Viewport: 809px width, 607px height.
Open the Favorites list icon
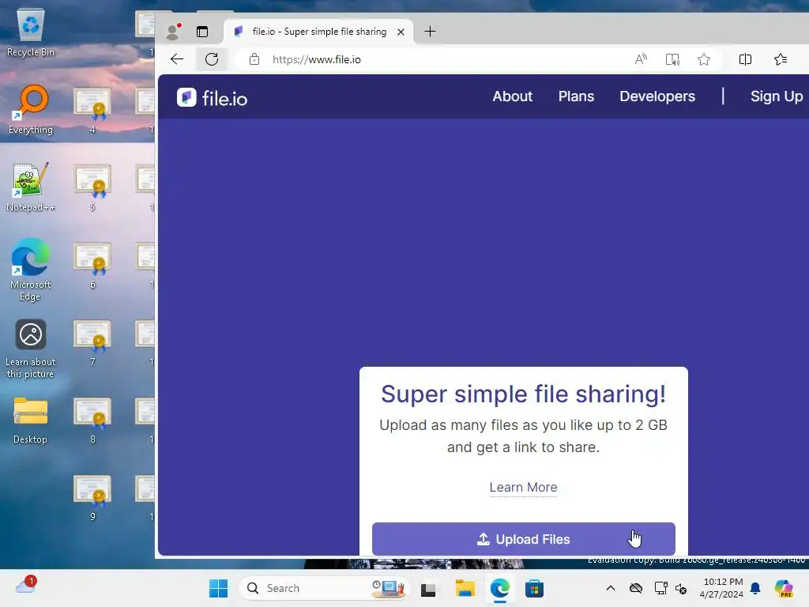[x=781, y=59]
